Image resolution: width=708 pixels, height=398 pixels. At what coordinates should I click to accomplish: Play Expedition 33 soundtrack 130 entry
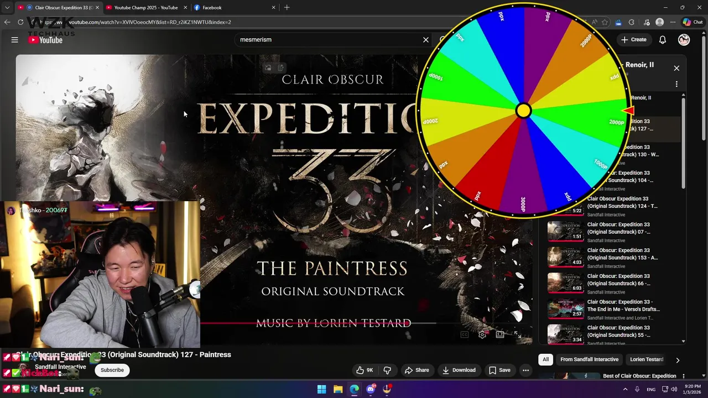(x=642, y=154)
